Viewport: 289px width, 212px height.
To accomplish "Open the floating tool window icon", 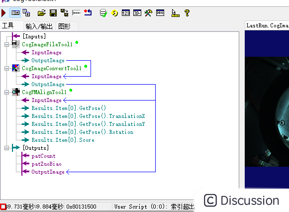I will [x=26, y=13].
